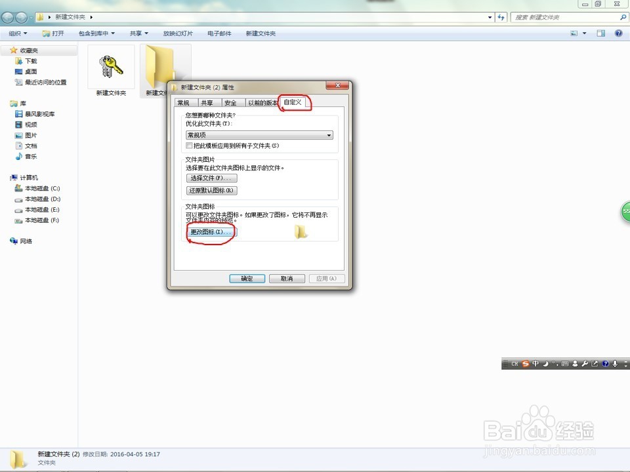Click 确定 in the properties dialog
Screen dimensions: 630x472
247,279
